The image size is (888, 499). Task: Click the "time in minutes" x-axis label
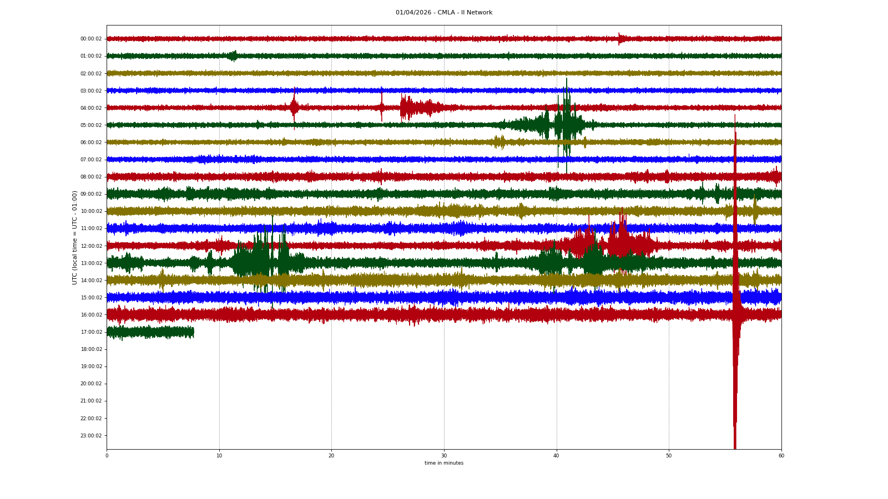(x=443, y=463)
